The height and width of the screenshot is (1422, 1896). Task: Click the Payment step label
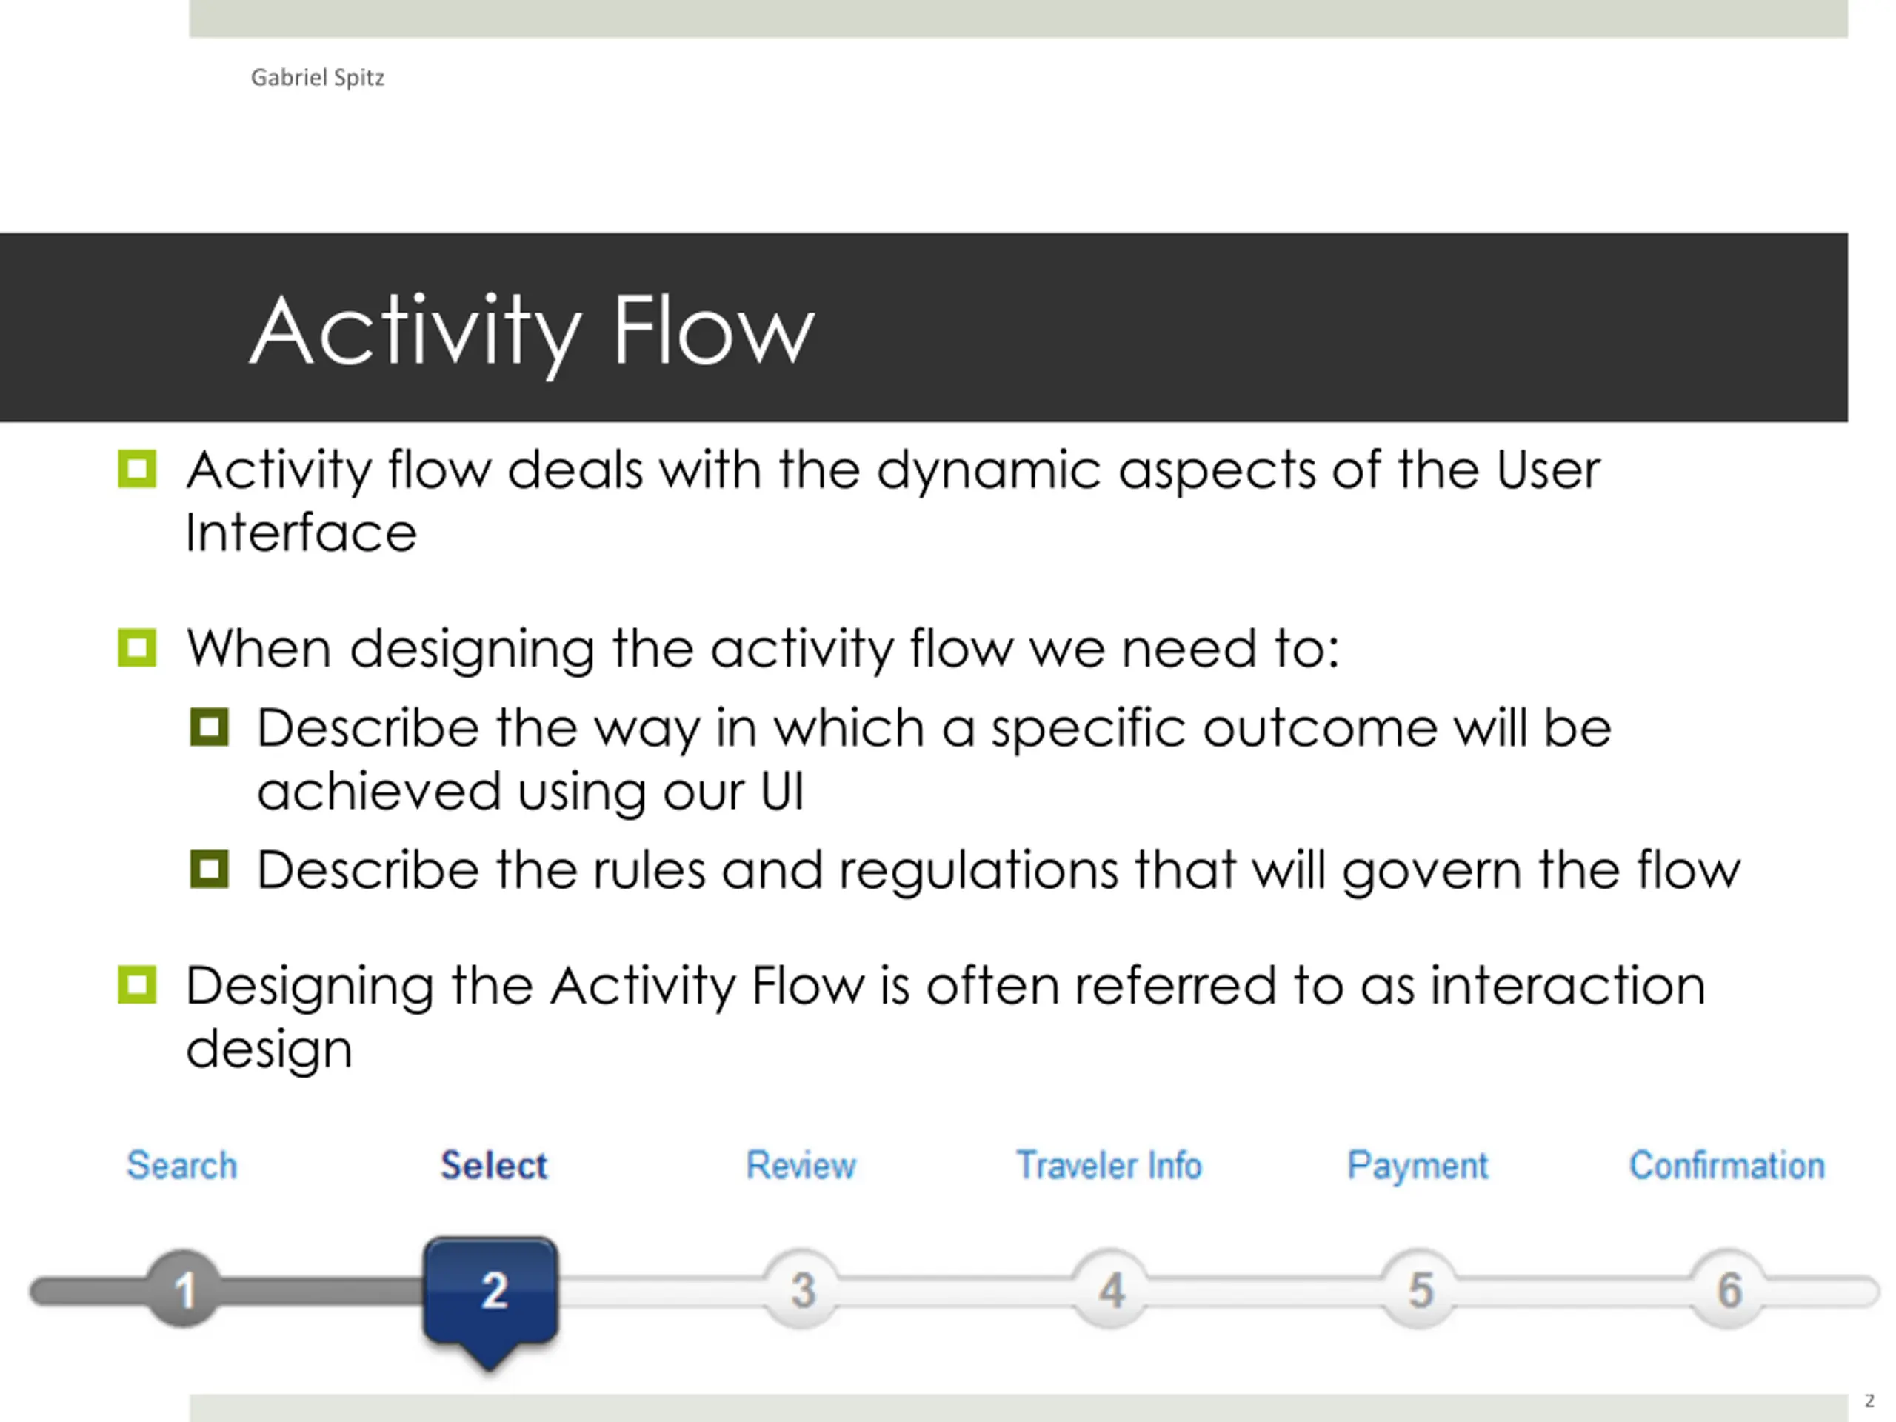point(1418,1167)
